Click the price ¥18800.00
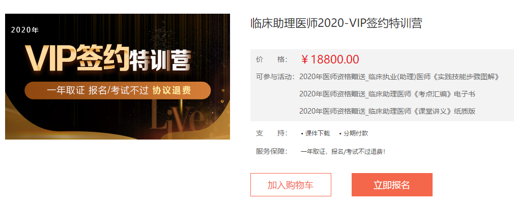The height and width of the screenshot is (205, 514). (x=330, y=59)
